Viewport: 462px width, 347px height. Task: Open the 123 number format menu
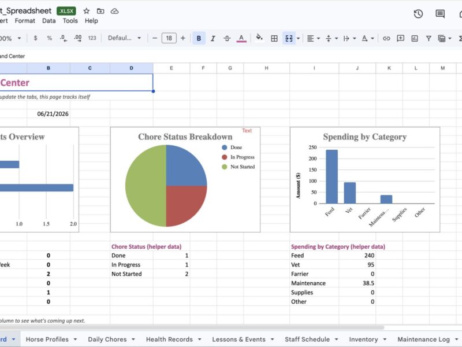coord(92,38)
